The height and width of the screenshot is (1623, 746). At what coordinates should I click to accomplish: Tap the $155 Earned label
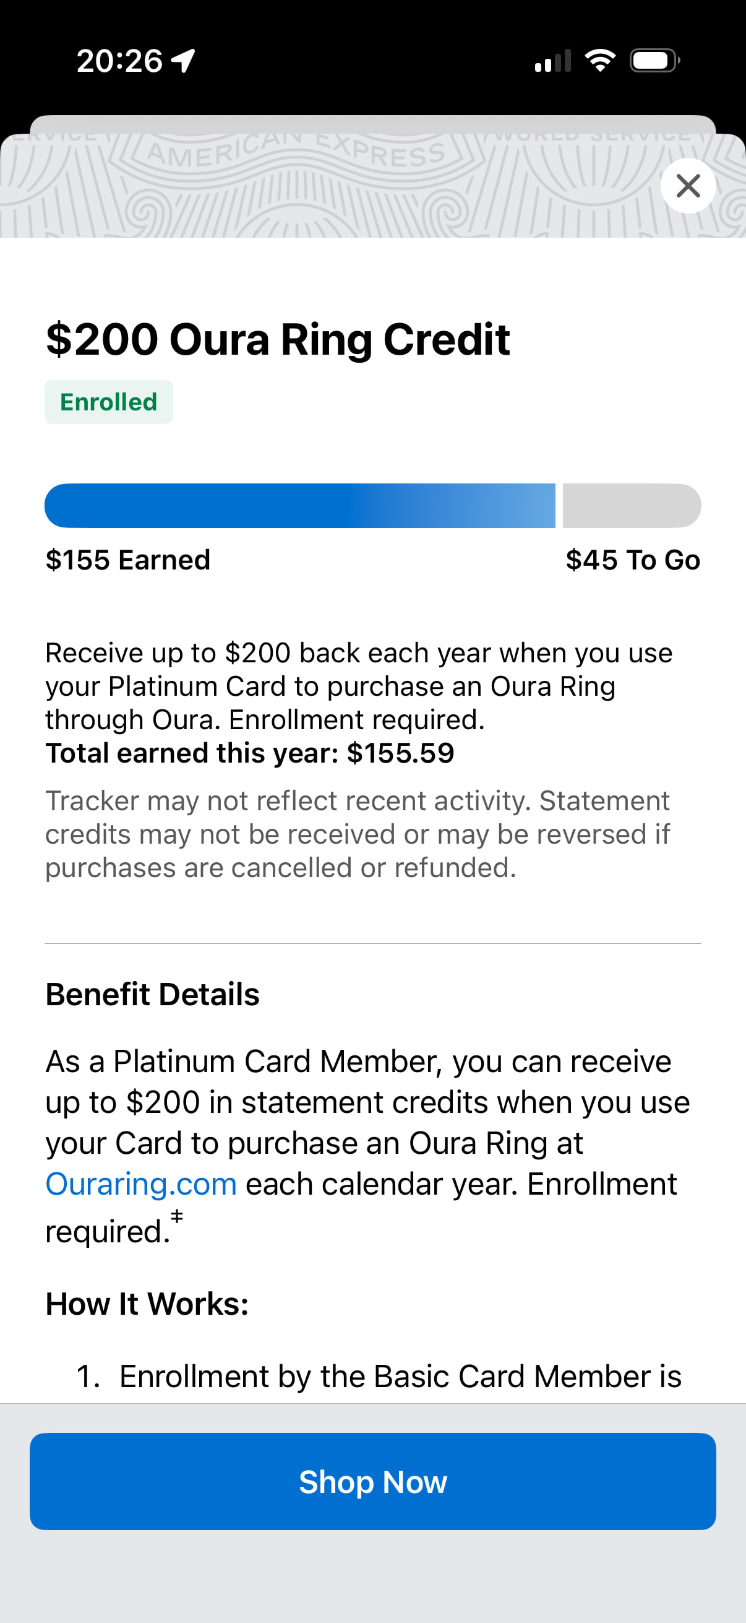(128, 560)
